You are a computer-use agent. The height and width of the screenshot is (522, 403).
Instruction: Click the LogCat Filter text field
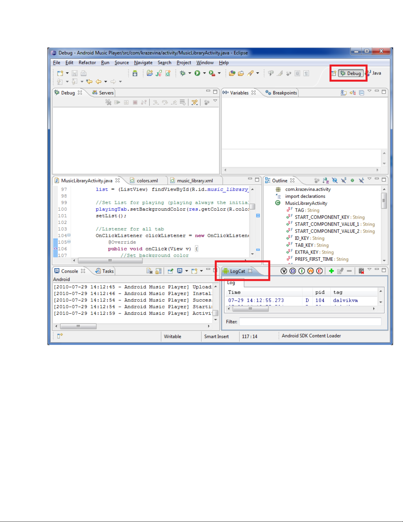click(x=310, y=321)
